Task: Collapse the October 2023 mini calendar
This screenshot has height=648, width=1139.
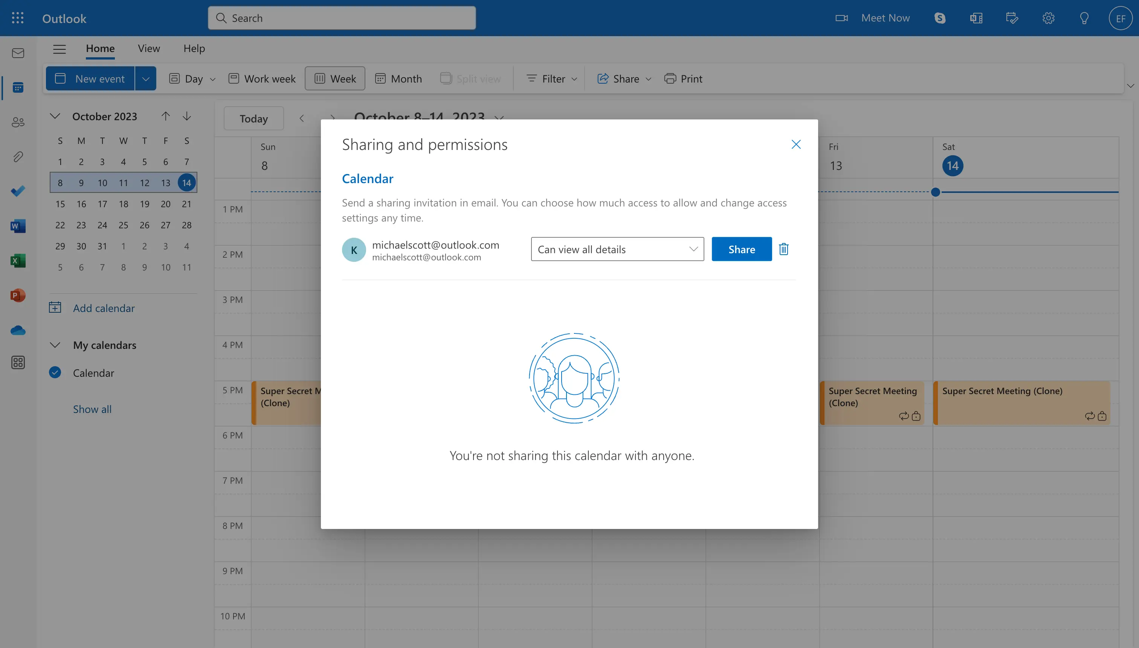Action: click(55, 116)
